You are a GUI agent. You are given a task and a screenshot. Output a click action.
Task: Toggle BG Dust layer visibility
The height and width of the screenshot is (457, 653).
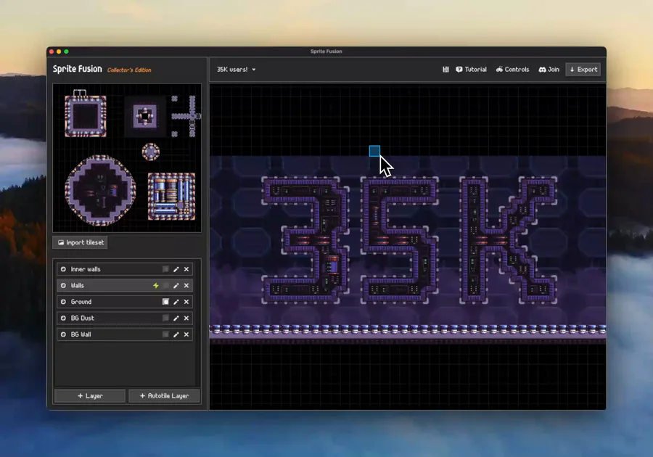(63, 318)
